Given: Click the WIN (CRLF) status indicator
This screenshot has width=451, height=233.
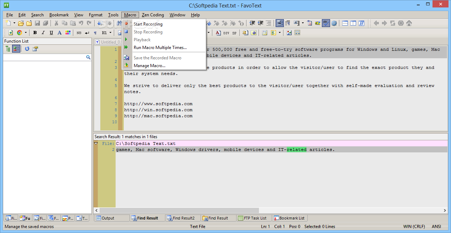Looking at the screenshot, I should click(414, 227).
